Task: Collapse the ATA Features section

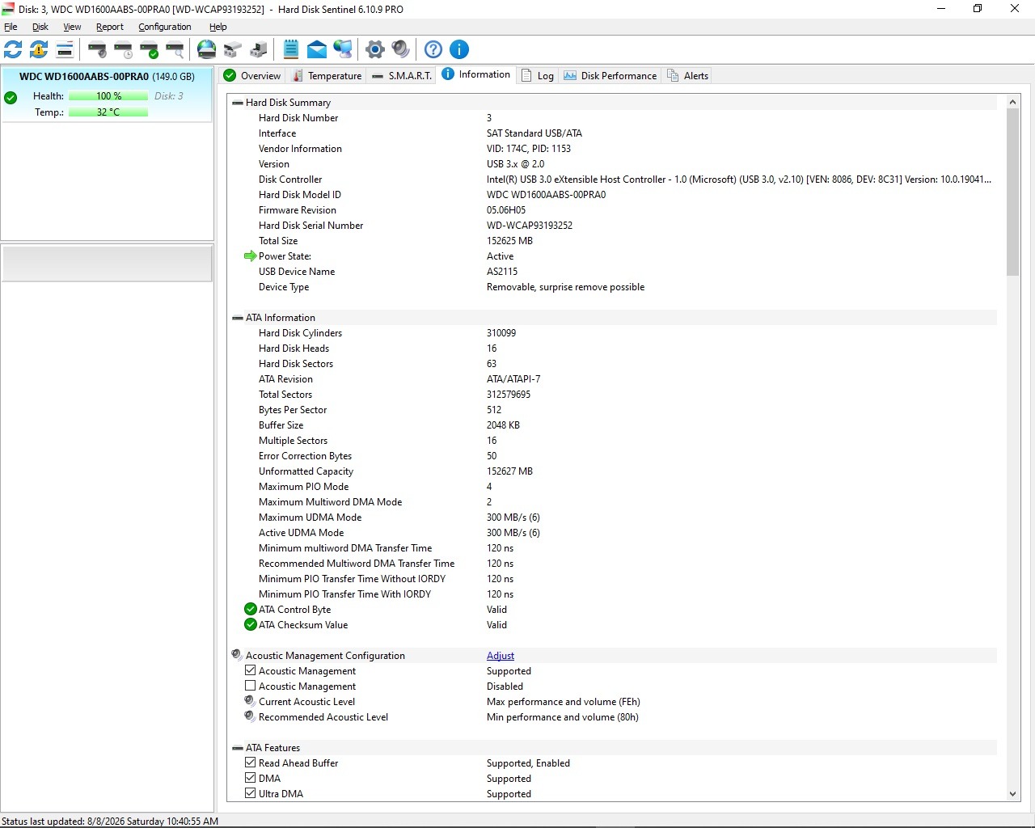Action: (x=238, y=748)
